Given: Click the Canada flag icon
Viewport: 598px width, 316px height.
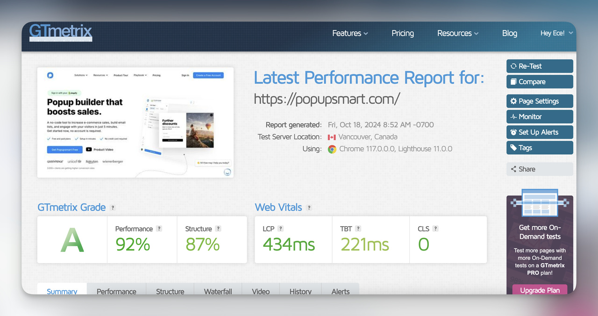Looking at the screenshot, I should point(332,137).
